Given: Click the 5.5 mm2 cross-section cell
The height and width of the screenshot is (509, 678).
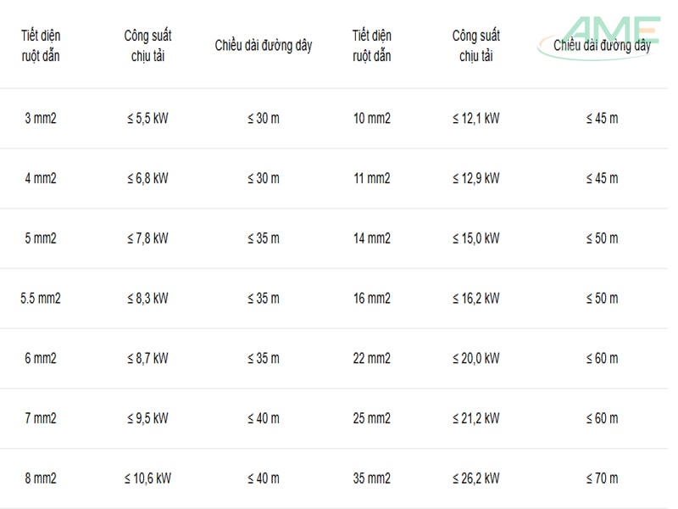Looking at the screenshot, I should coord(41,298).
